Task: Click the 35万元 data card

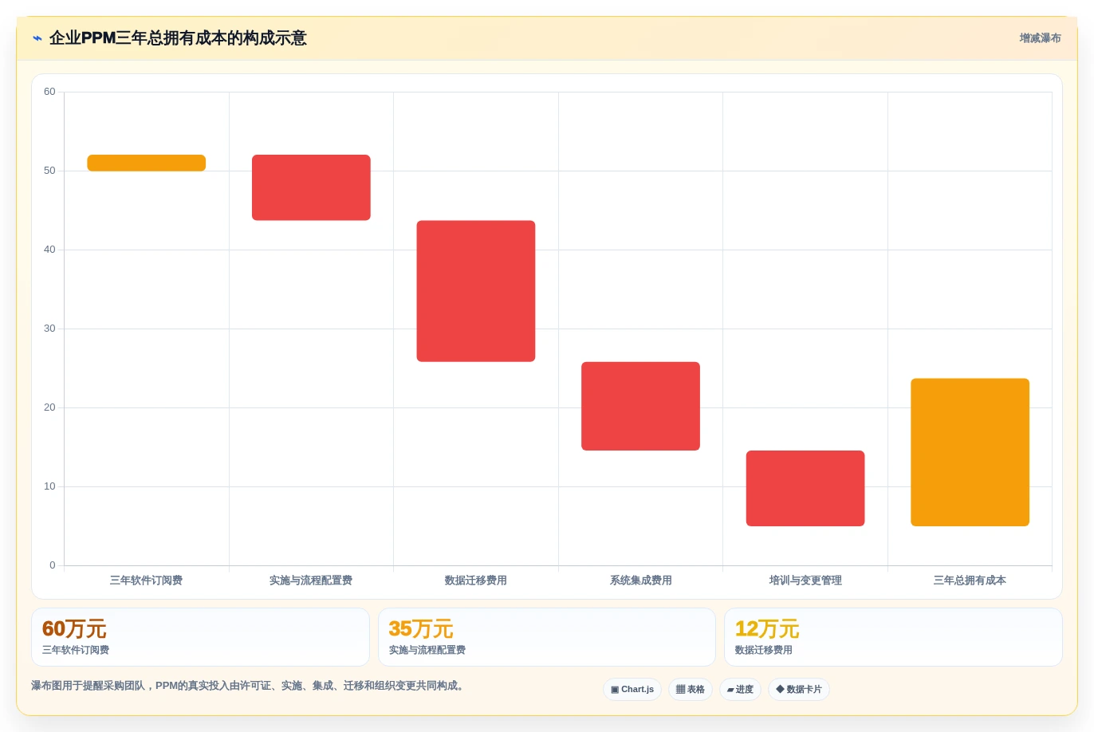Action: click(x=547, y=637)
